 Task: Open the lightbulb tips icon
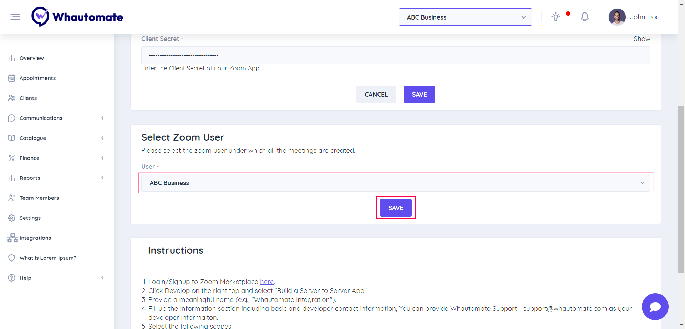555,17
